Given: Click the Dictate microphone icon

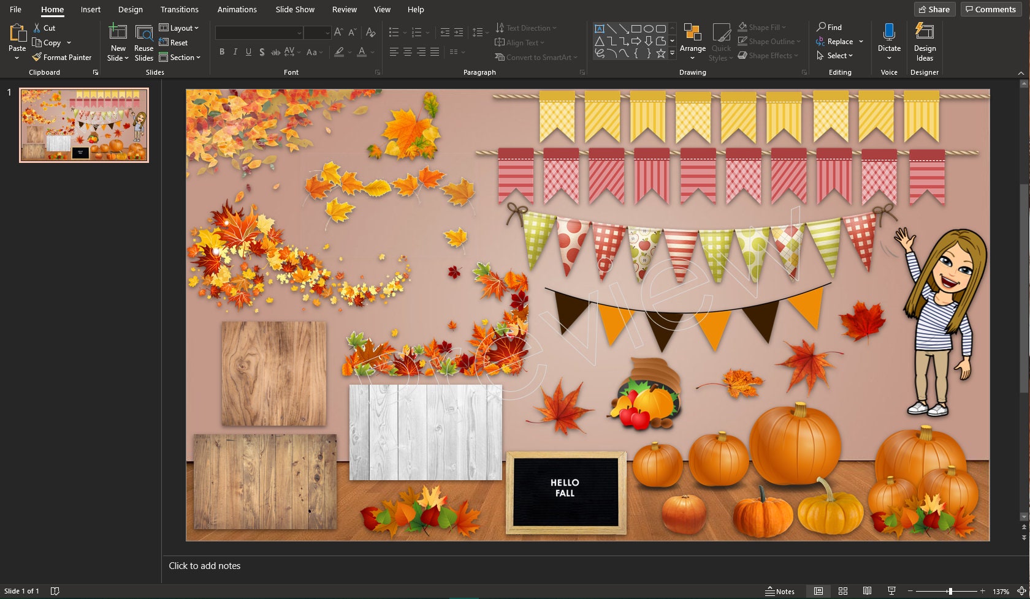Looking at the screenshot, I should coord(889,32).
